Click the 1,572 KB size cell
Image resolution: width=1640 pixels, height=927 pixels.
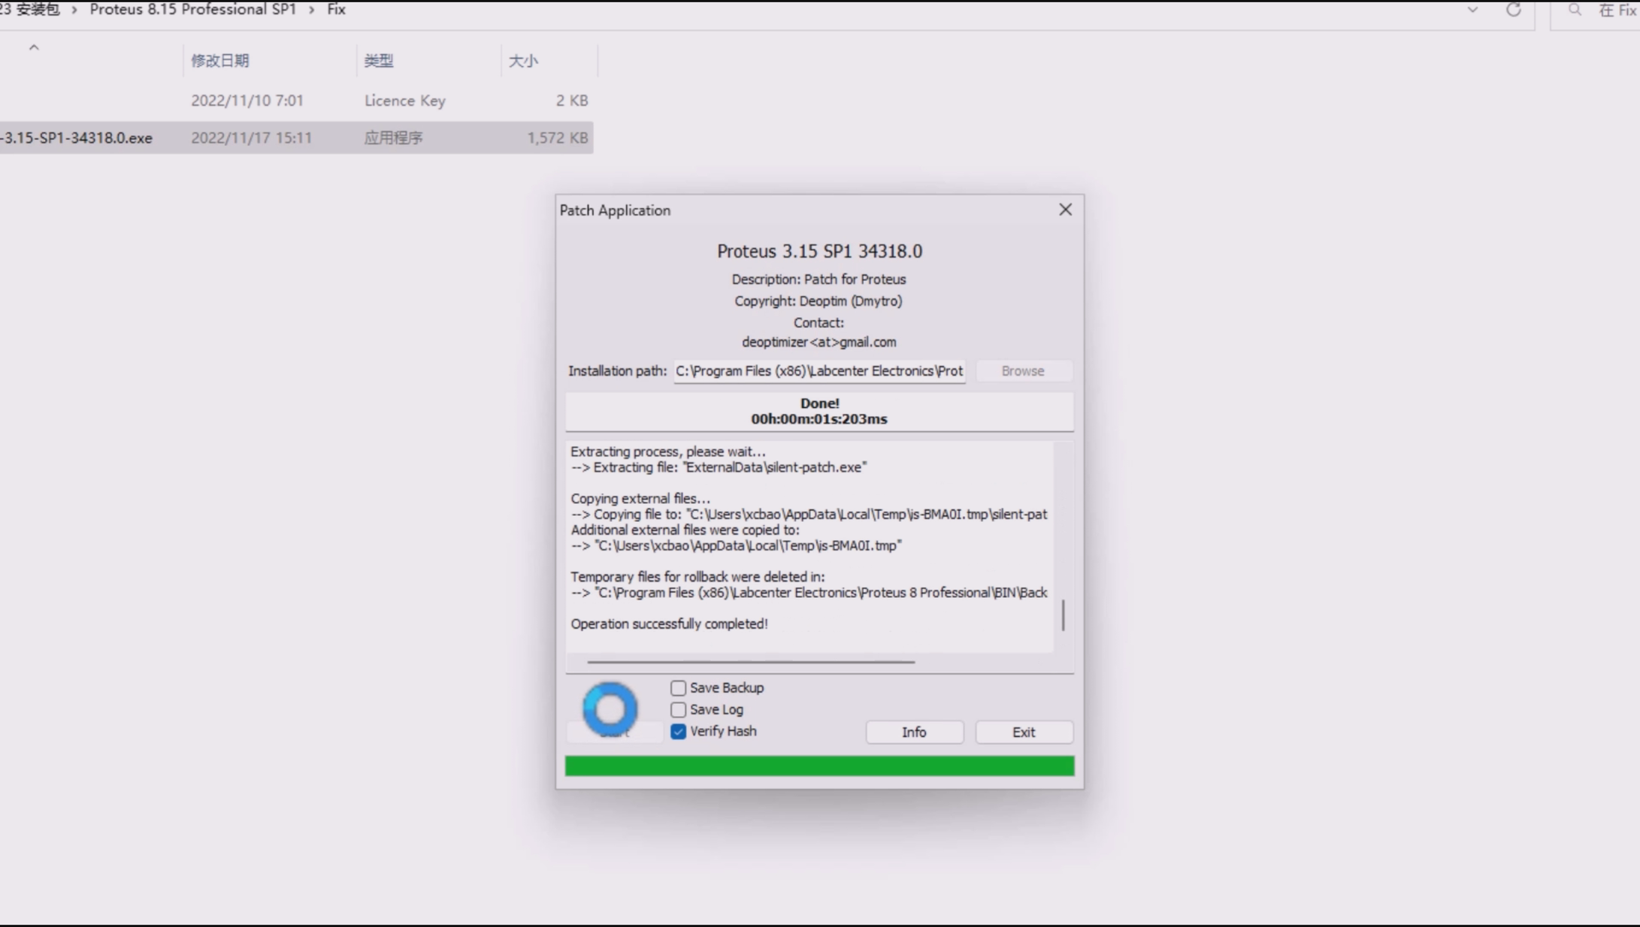[x=557, y=138]
